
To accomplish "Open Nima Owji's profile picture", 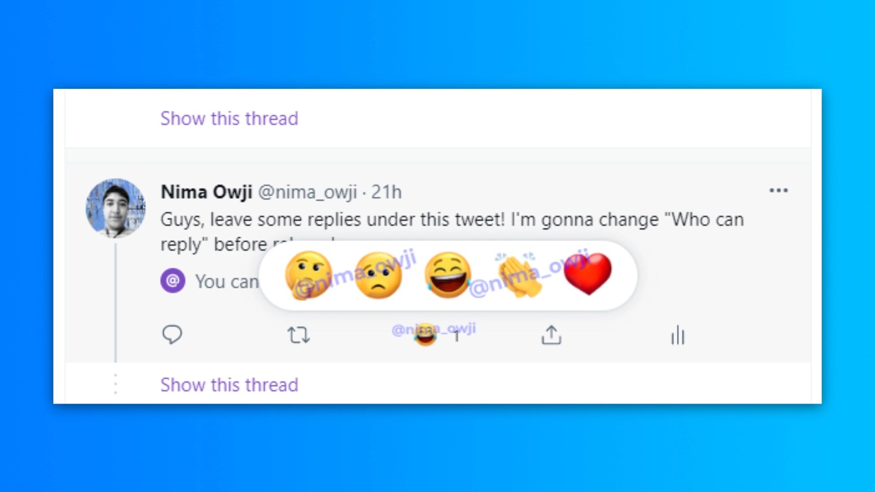I will click(116, 208).
